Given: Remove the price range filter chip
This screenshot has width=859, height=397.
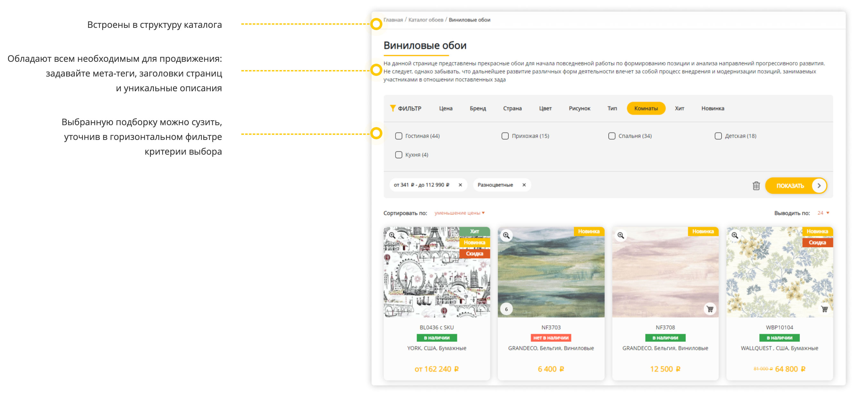Looking at the screenshot, I should (x=460, y=185).
